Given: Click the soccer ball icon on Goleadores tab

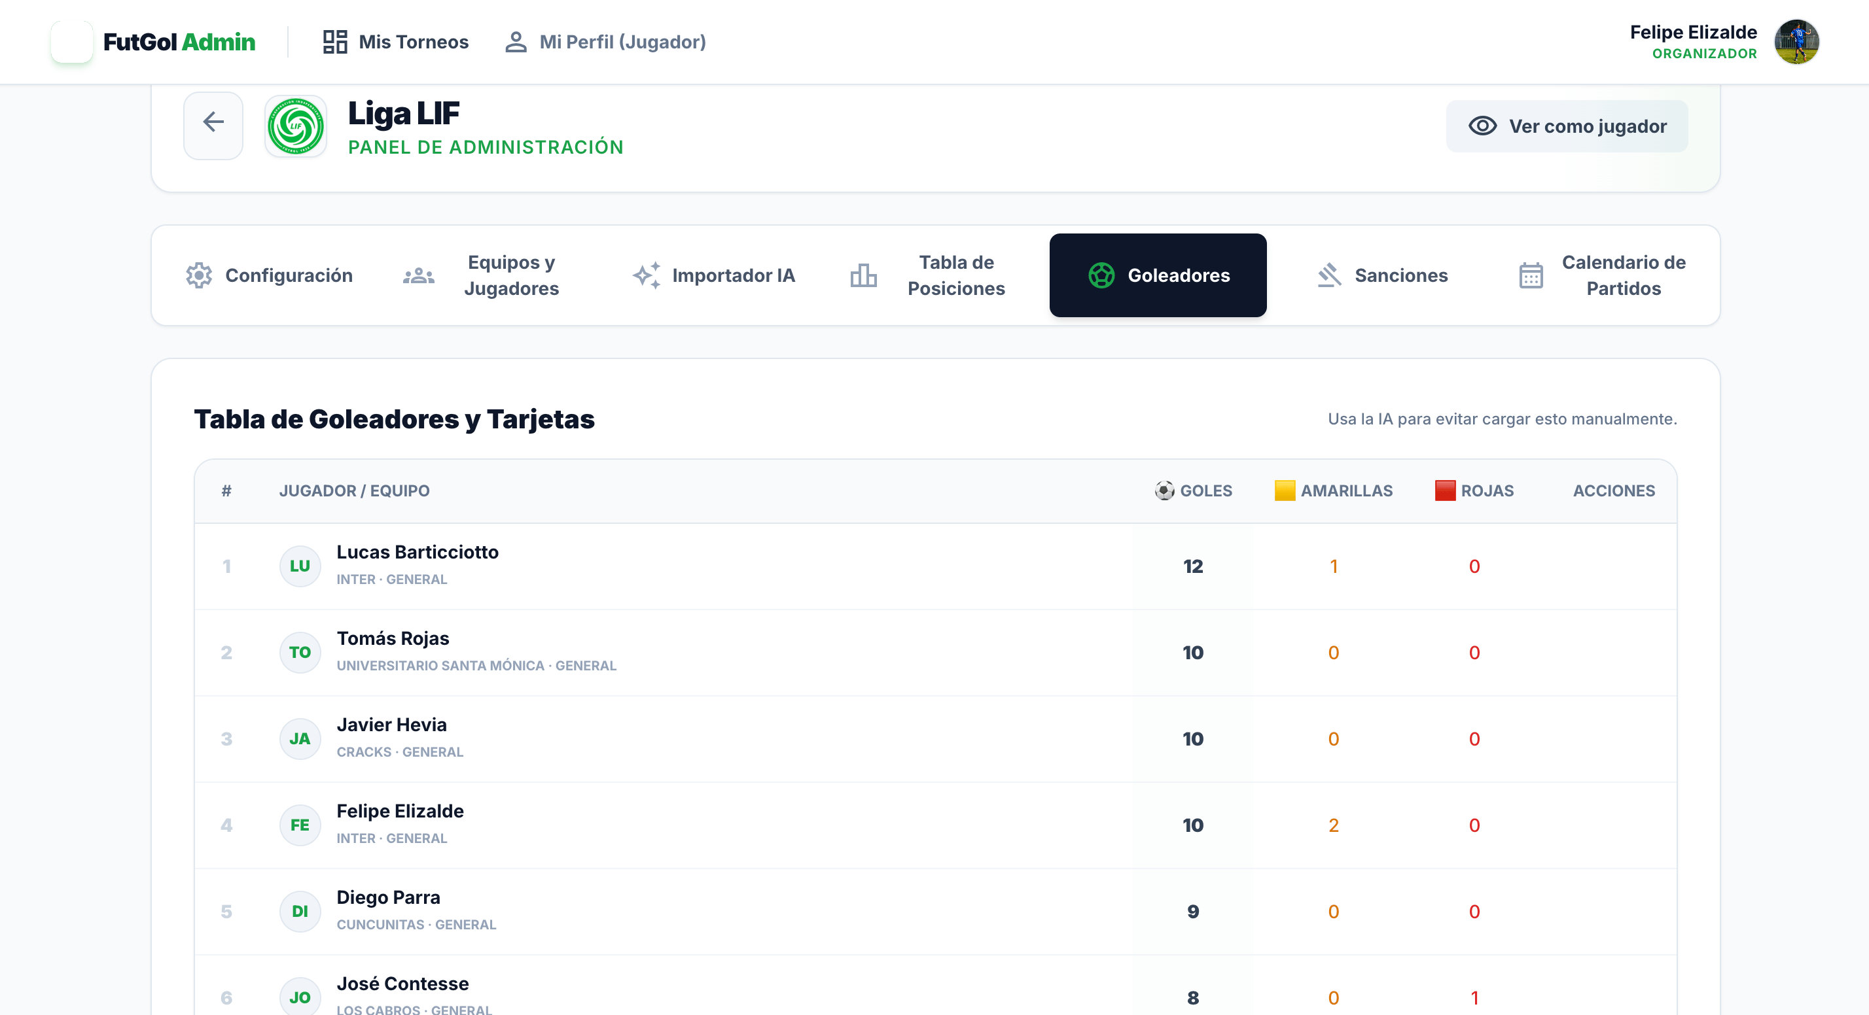Looking at the screenshot, I should click(x=1102, y=275).
